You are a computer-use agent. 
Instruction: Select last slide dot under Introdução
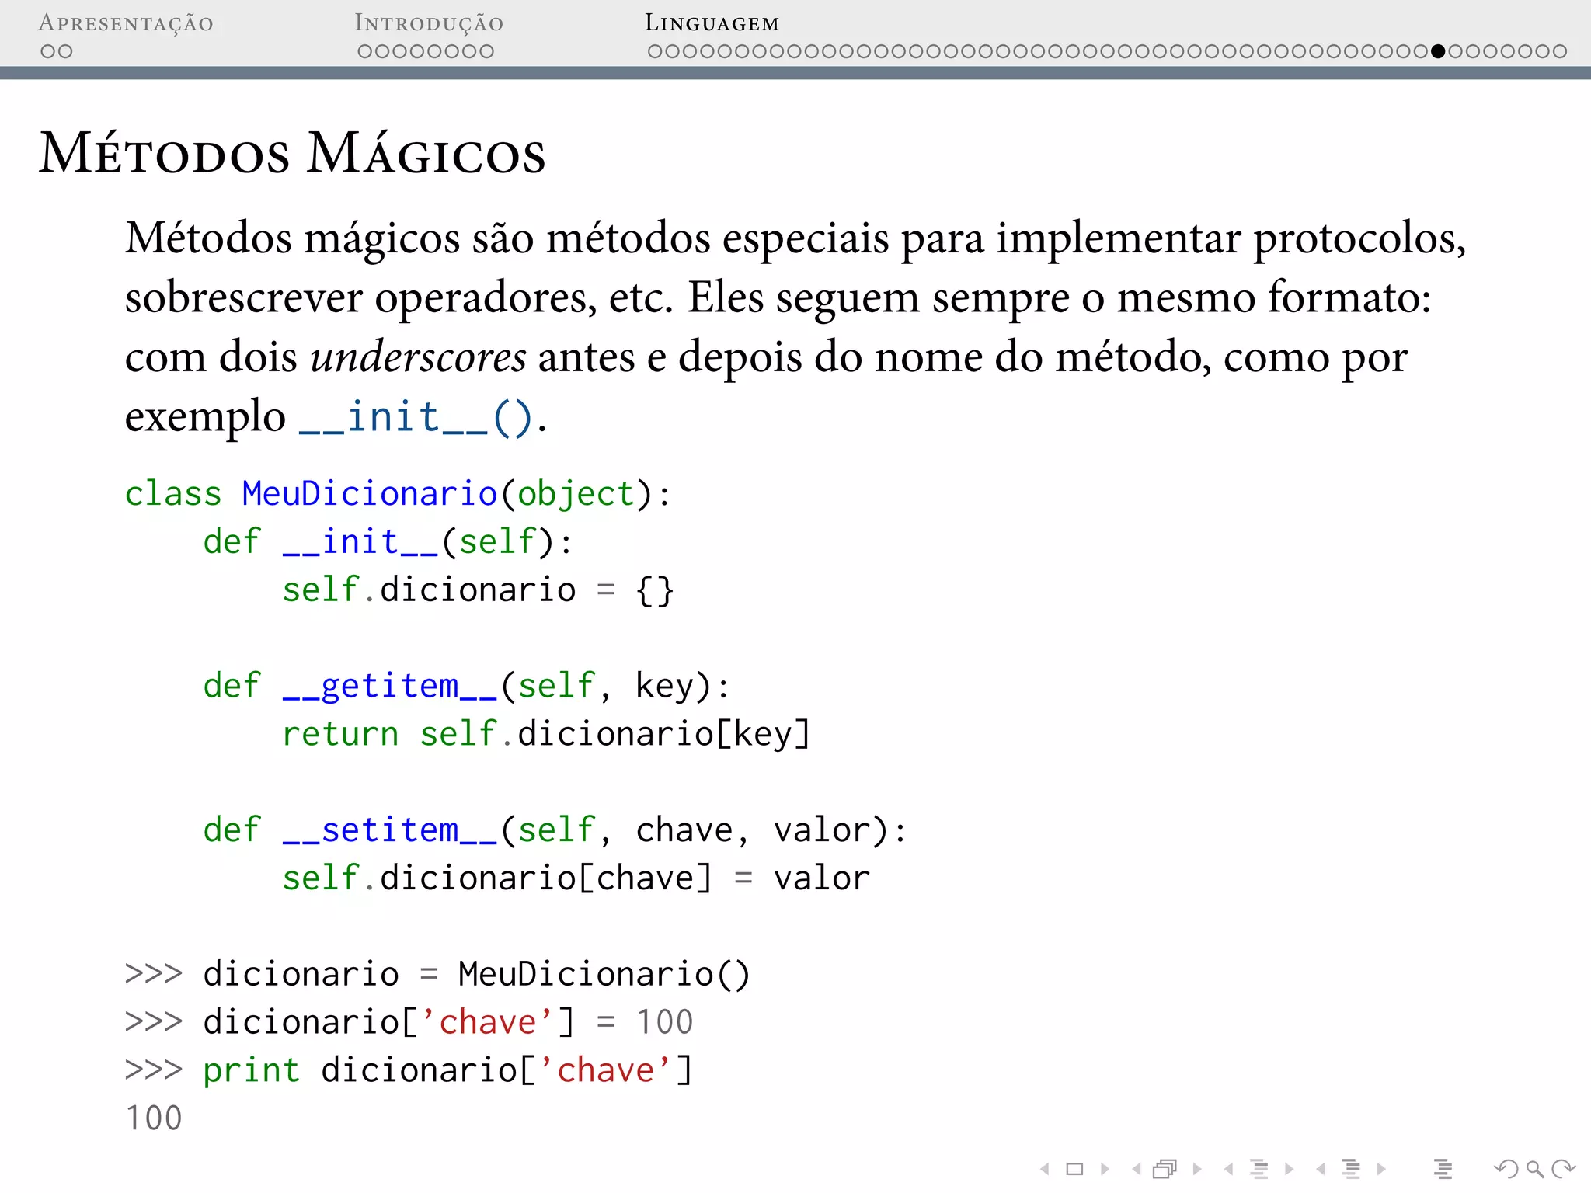(486, 51)
